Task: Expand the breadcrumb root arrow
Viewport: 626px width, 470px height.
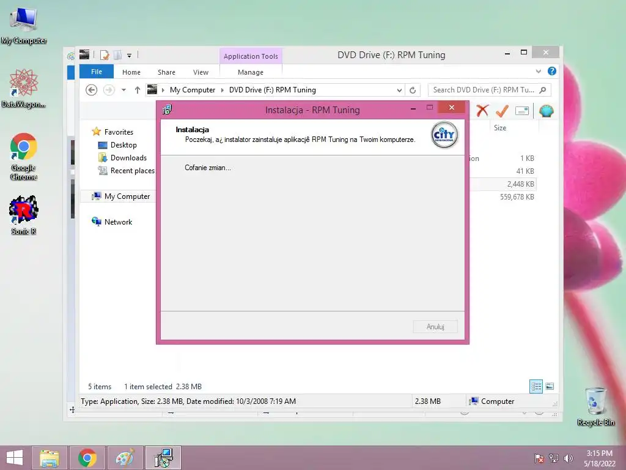Action: coord(163,90)
